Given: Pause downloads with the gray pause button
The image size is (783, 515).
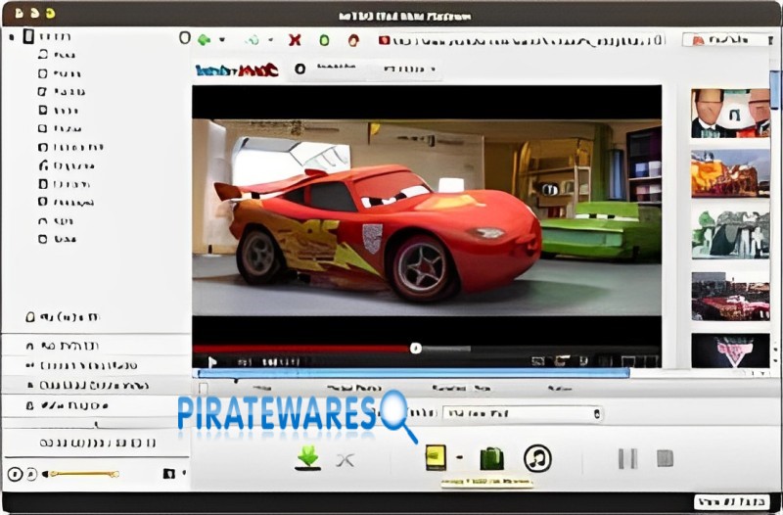Looking at the screenshot, I should (627, 458).
